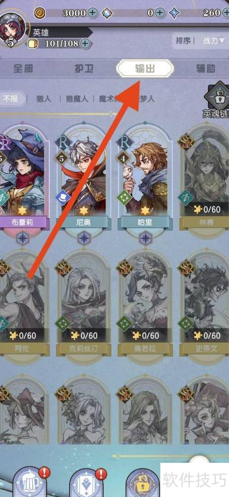The height and width of the screenshot is (497, 229).
Task: Add gems using the plus icon
Action: click(x=161, y=13)
